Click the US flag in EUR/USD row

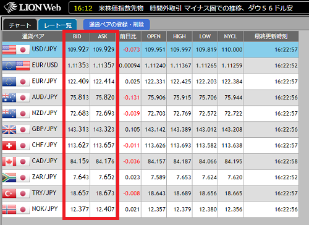tap(23, 66)
